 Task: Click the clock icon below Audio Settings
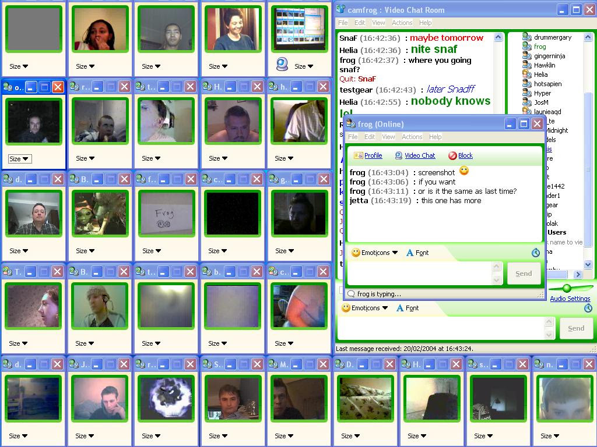588,308
